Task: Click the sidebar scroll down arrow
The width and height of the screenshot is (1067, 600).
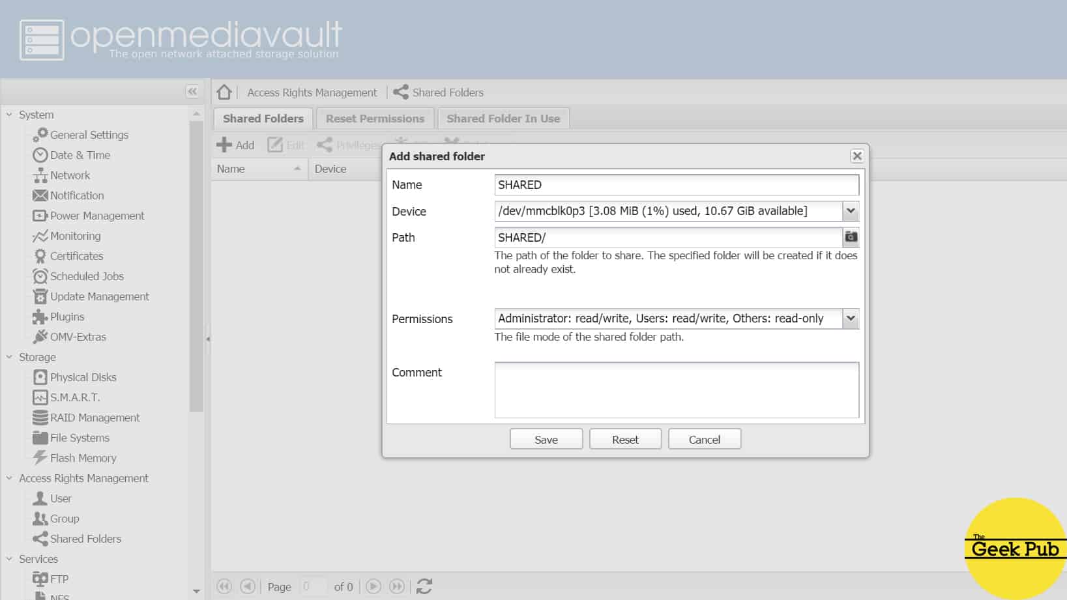Action: click(196, 592)
